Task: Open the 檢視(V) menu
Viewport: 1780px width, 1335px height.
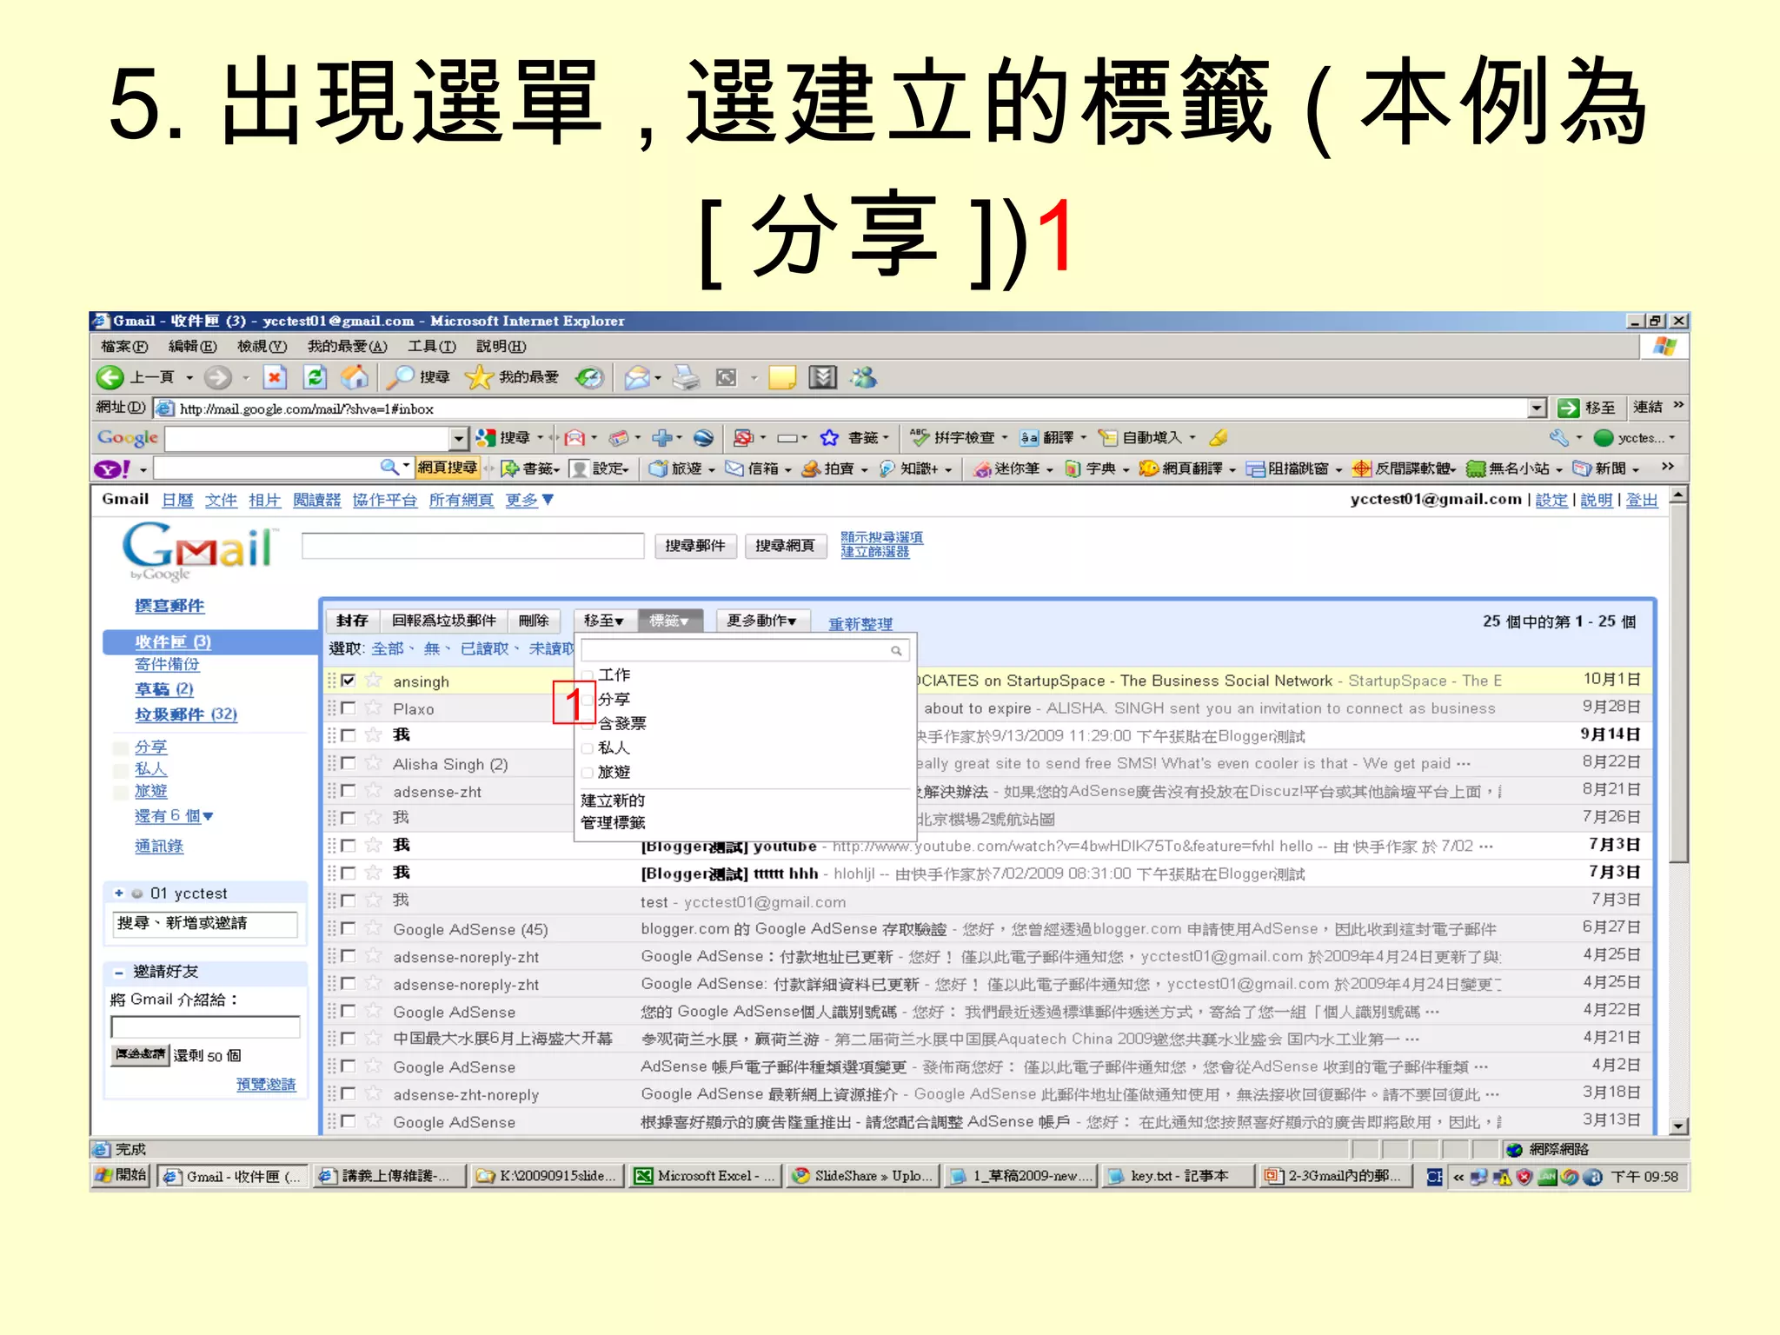Action: (x=262, y=346)
